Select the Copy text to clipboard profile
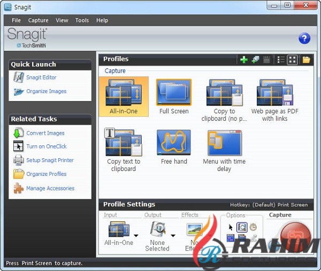The width and height of the screenshot is (321, 271). click(124, 150)
